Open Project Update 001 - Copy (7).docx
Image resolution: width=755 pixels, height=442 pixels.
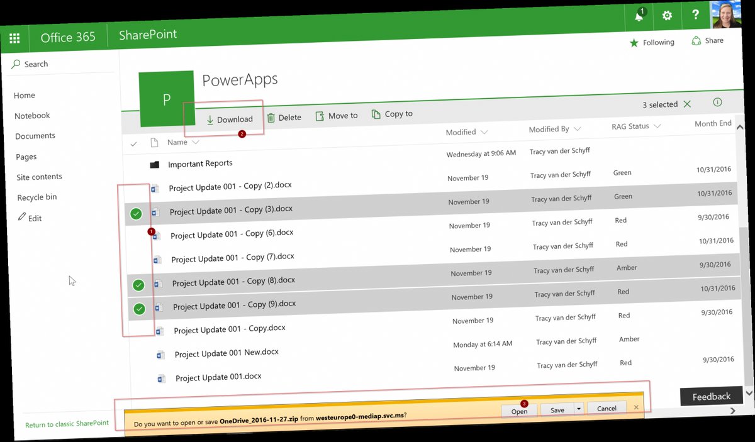(233, 258)
